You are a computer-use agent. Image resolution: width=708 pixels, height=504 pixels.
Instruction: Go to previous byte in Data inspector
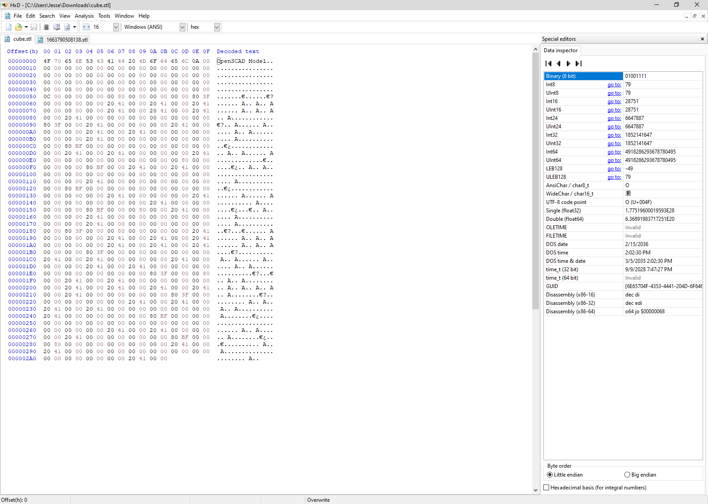558,64
